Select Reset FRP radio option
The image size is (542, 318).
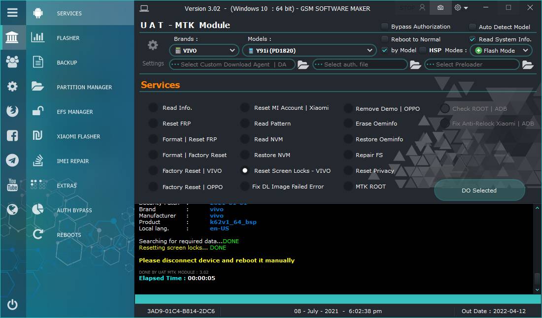[x=153, y=123]
